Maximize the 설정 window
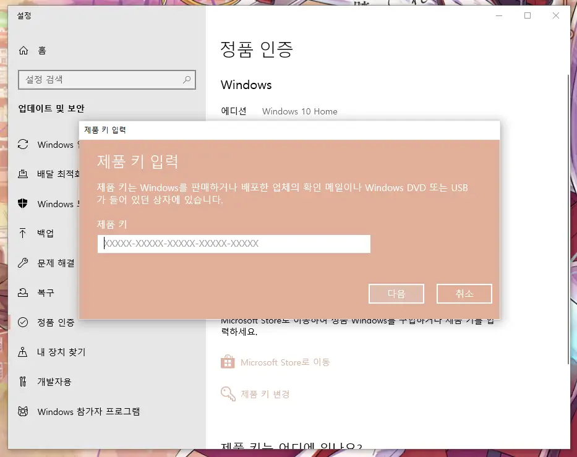This screenshot has height=457, width=577. click(x=528, y=15)
